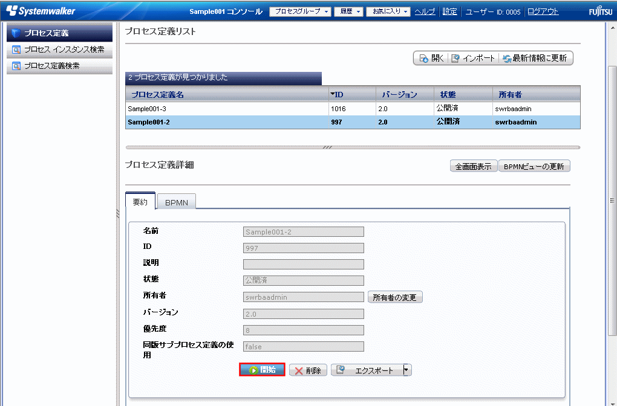Image resolution: width=617 pixels, height=406 pixels.
Task: Switch to the 要約 tab
Action: pos(140,201)
